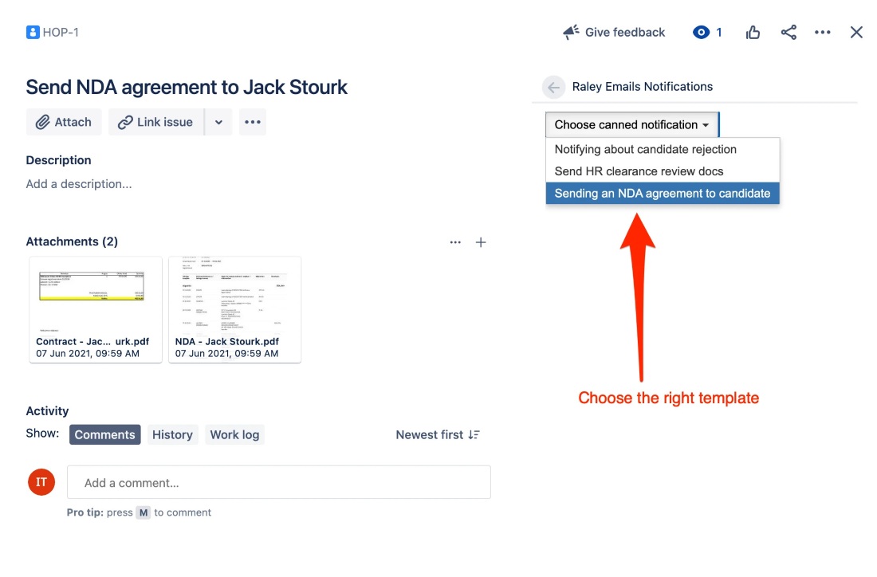Viewport: 877px width, 577px height.
Task: Click the Give feedback megaphone icon
Action: (x=569, y=32)
